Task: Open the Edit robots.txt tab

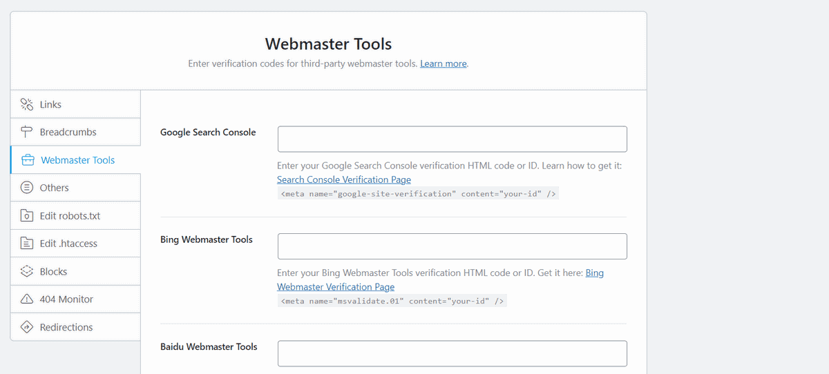Action: pyautogui.click(x=75, y=216)
